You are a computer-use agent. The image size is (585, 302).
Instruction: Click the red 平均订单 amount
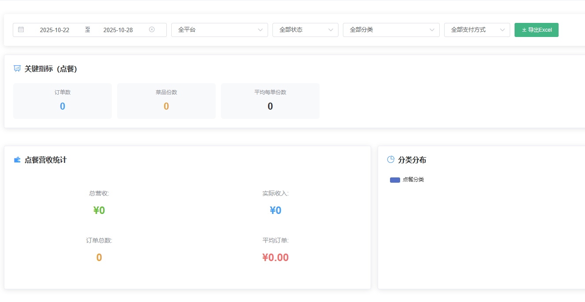pyautogui.click(x=276, y=258)
